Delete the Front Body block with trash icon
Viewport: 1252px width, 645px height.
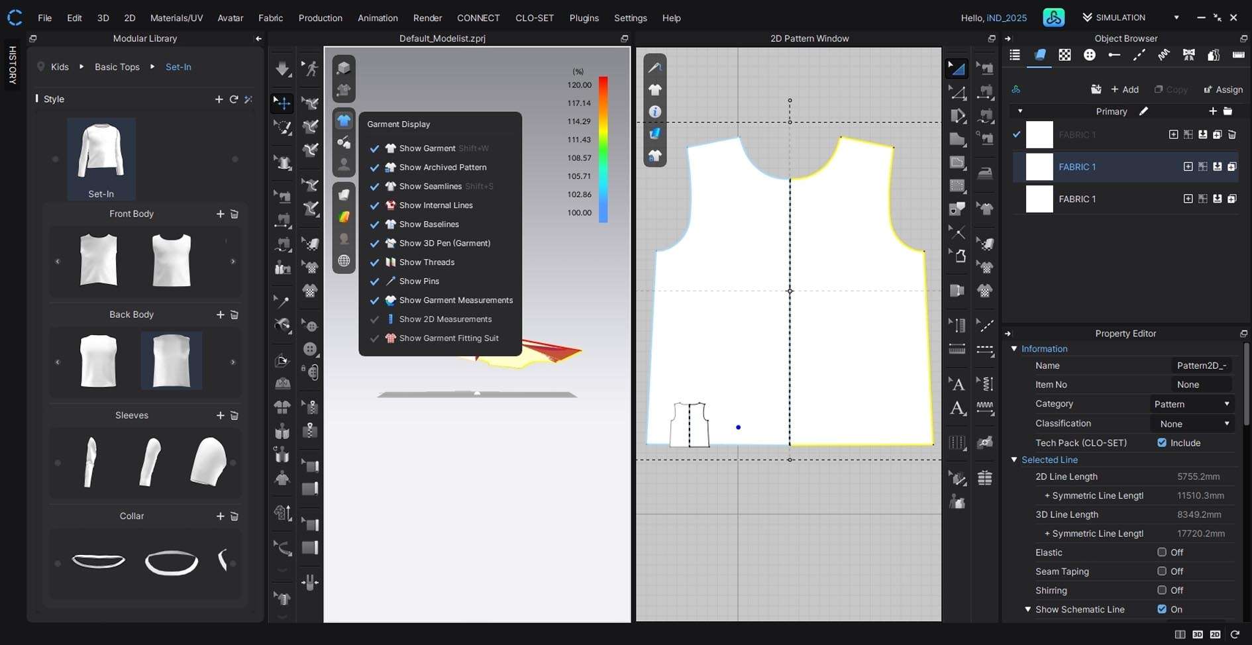(x=235, y=214)
